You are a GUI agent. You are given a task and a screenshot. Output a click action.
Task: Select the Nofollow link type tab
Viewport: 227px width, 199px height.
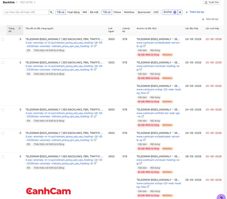pos(129,12)
